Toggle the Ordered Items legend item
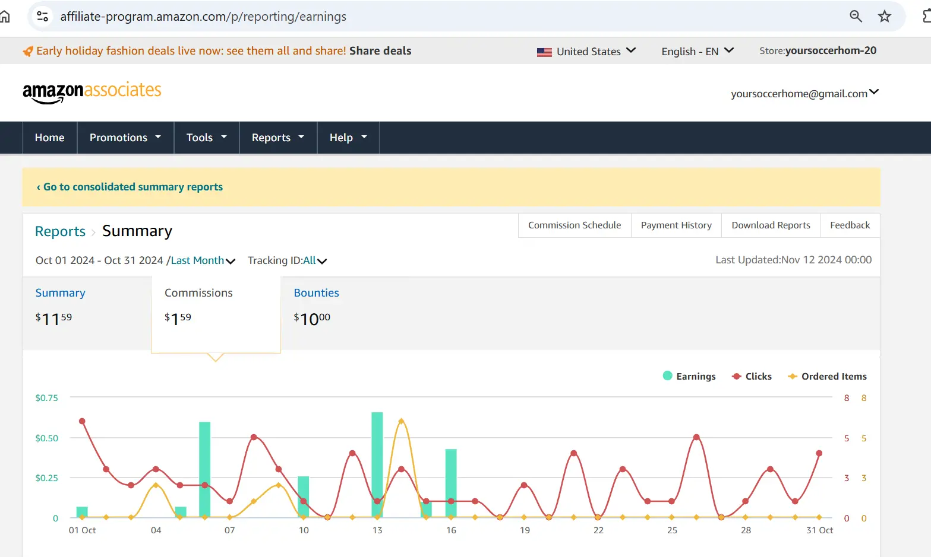931x557 pixels. (x=827, y=376)
